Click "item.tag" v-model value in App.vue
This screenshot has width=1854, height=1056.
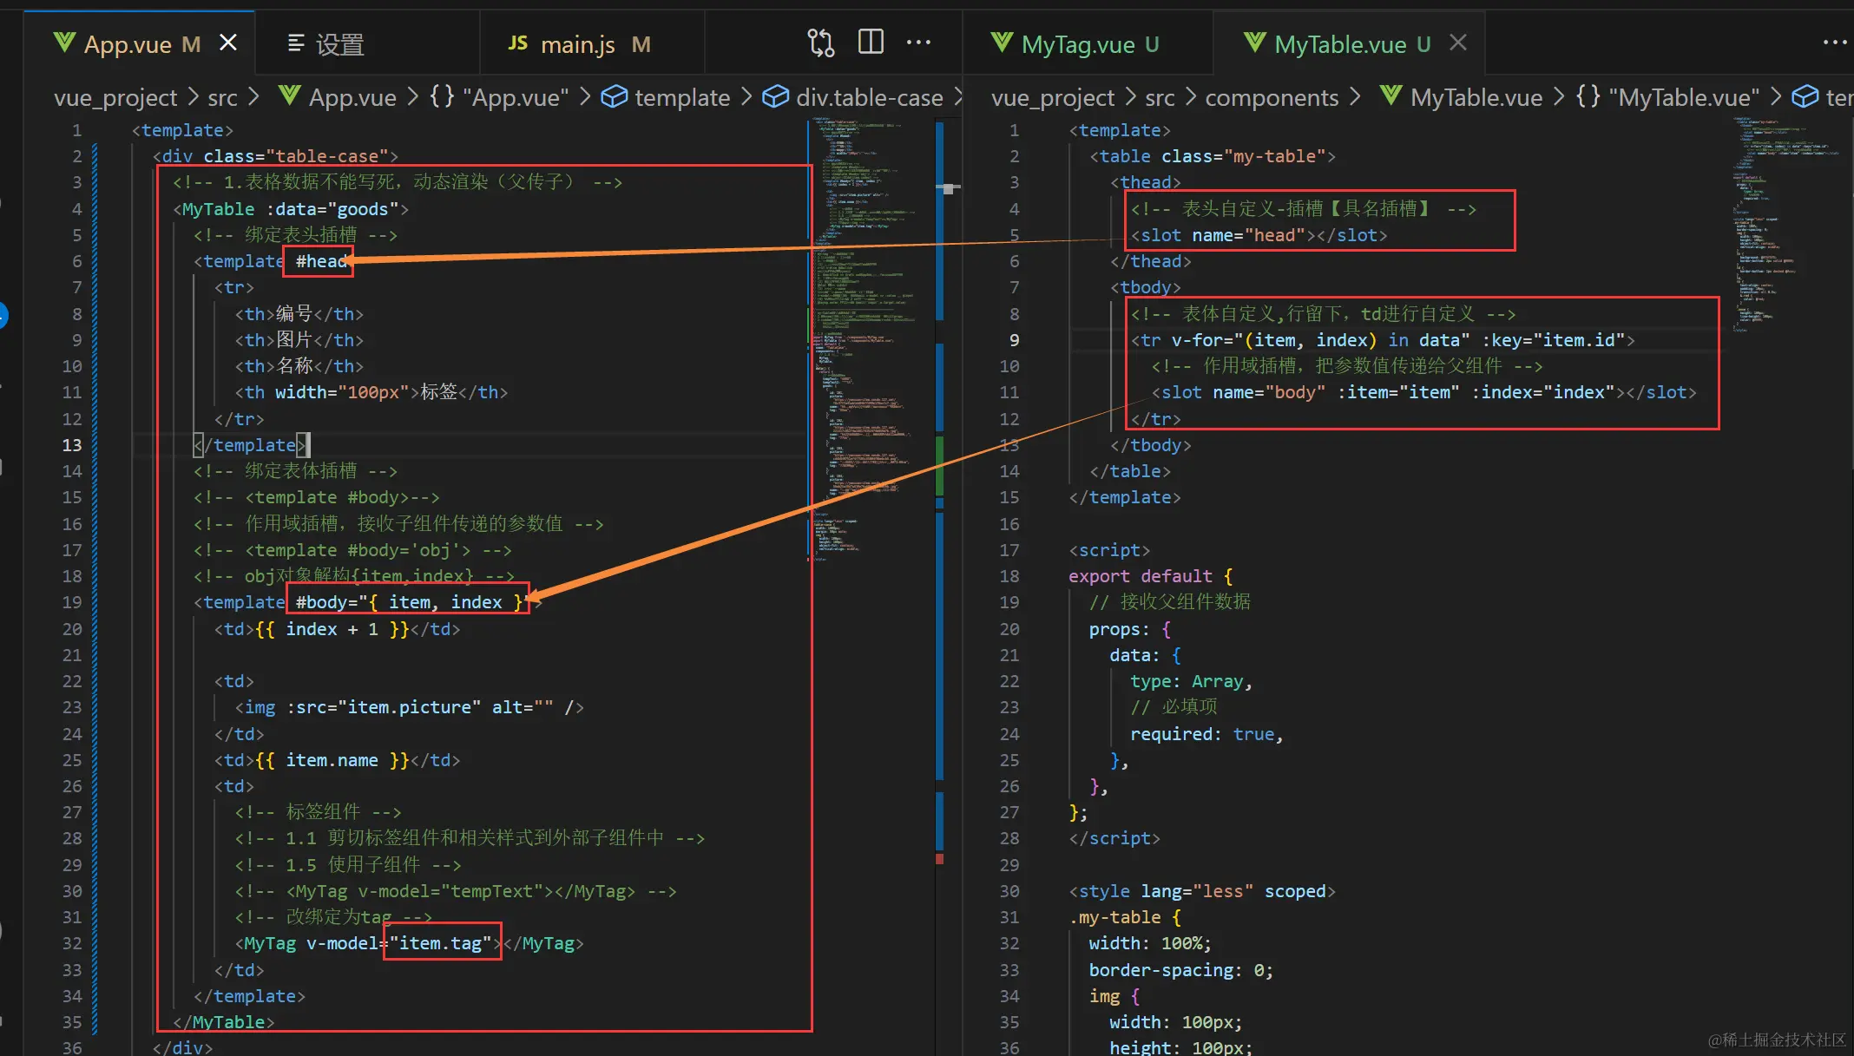(441, 943)
